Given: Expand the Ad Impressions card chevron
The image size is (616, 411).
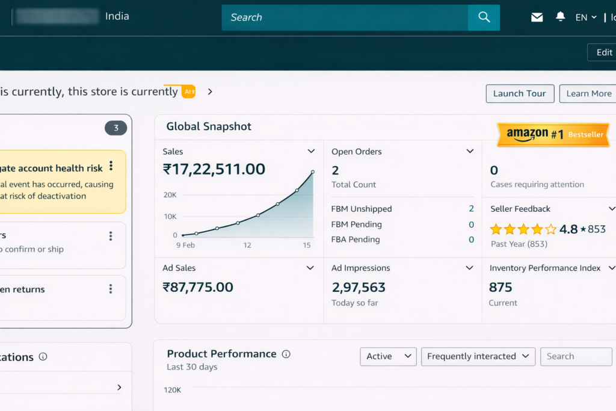Looking at the screenshot, I should [x=469, y=268].
